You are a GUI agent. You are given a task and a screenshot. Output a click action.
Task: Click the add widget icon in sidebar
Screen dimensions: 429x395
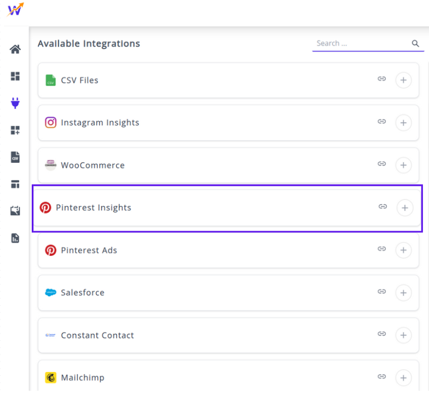(15, 130)
